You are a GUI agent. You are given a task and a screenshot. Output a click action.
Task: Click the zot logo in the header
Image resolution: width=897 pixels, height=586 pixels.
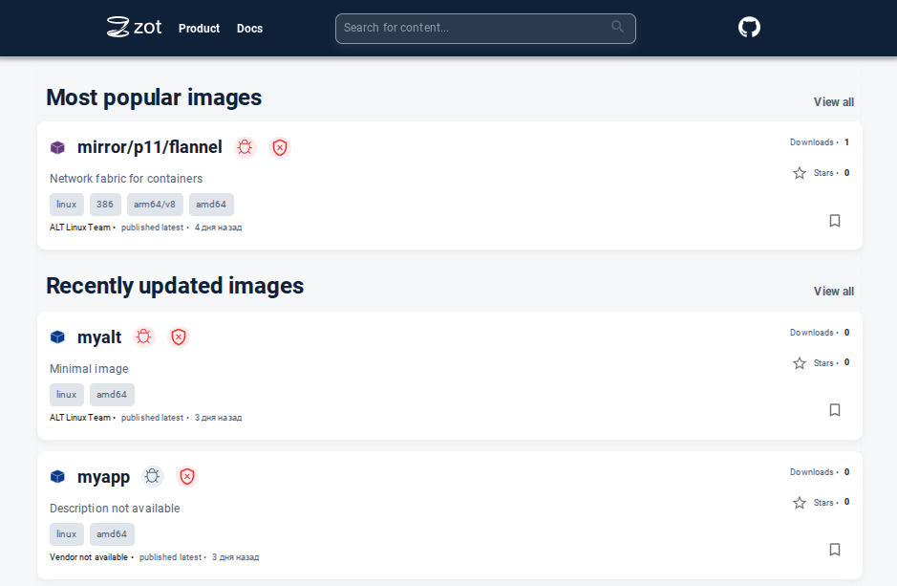point(134,27)
